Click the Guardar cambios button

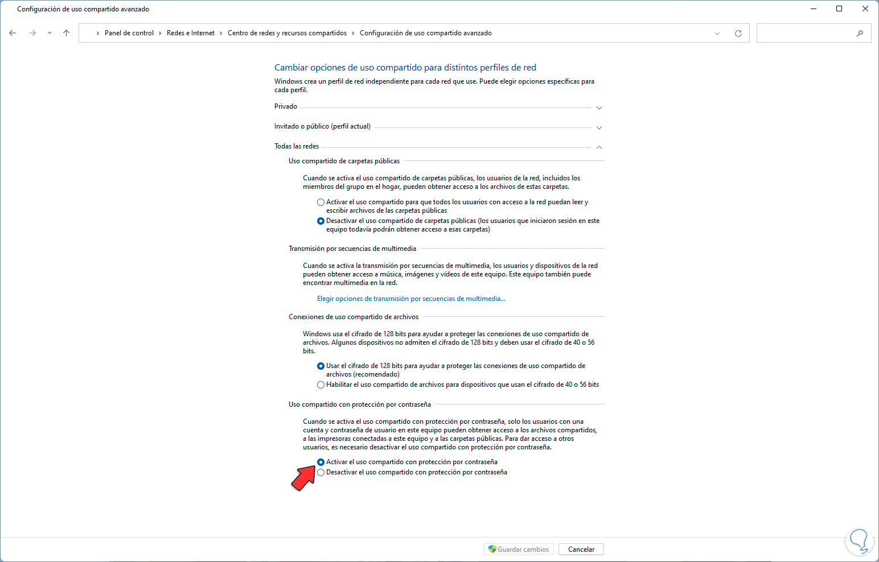(519, 549)
